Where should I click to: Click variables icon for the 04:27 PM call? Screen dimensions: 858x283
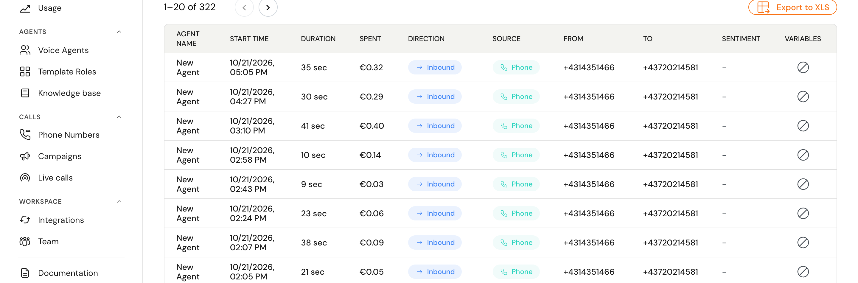click(x=803, y=97)
